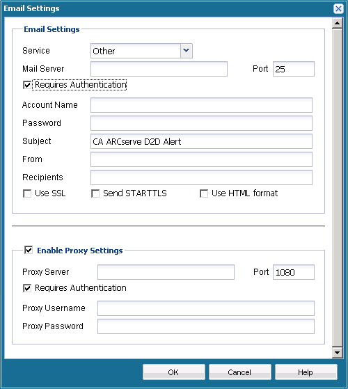Screen dimensions: 348x389
Task: Enable the Use SSL checkbox
Action: [27, 193]
